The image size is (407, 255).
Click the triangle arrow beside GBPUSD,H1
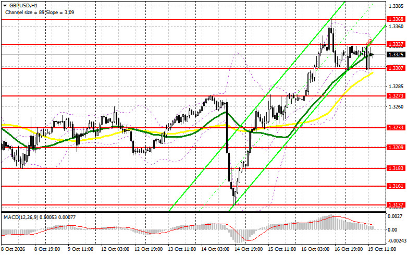tap(5, 5)
